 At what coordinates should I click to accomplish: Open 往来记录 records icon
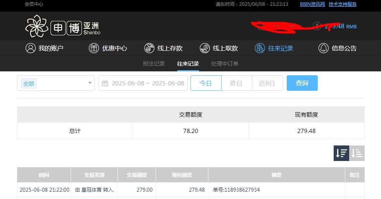(260, 48)
